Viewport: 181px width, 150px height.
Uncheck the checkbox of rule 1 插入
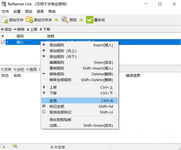click(3, 42)
